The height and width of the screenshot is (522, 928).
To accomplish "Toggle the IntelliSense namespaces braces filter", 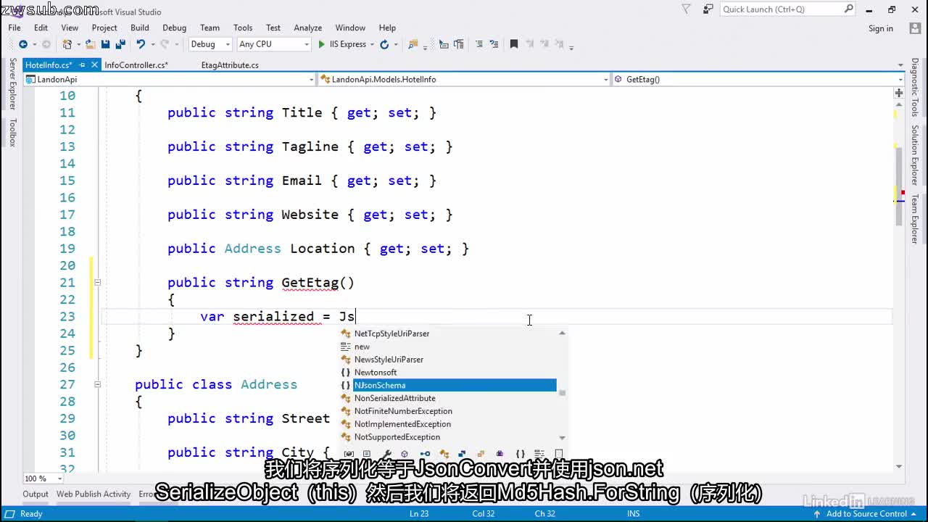I will 520,454.
